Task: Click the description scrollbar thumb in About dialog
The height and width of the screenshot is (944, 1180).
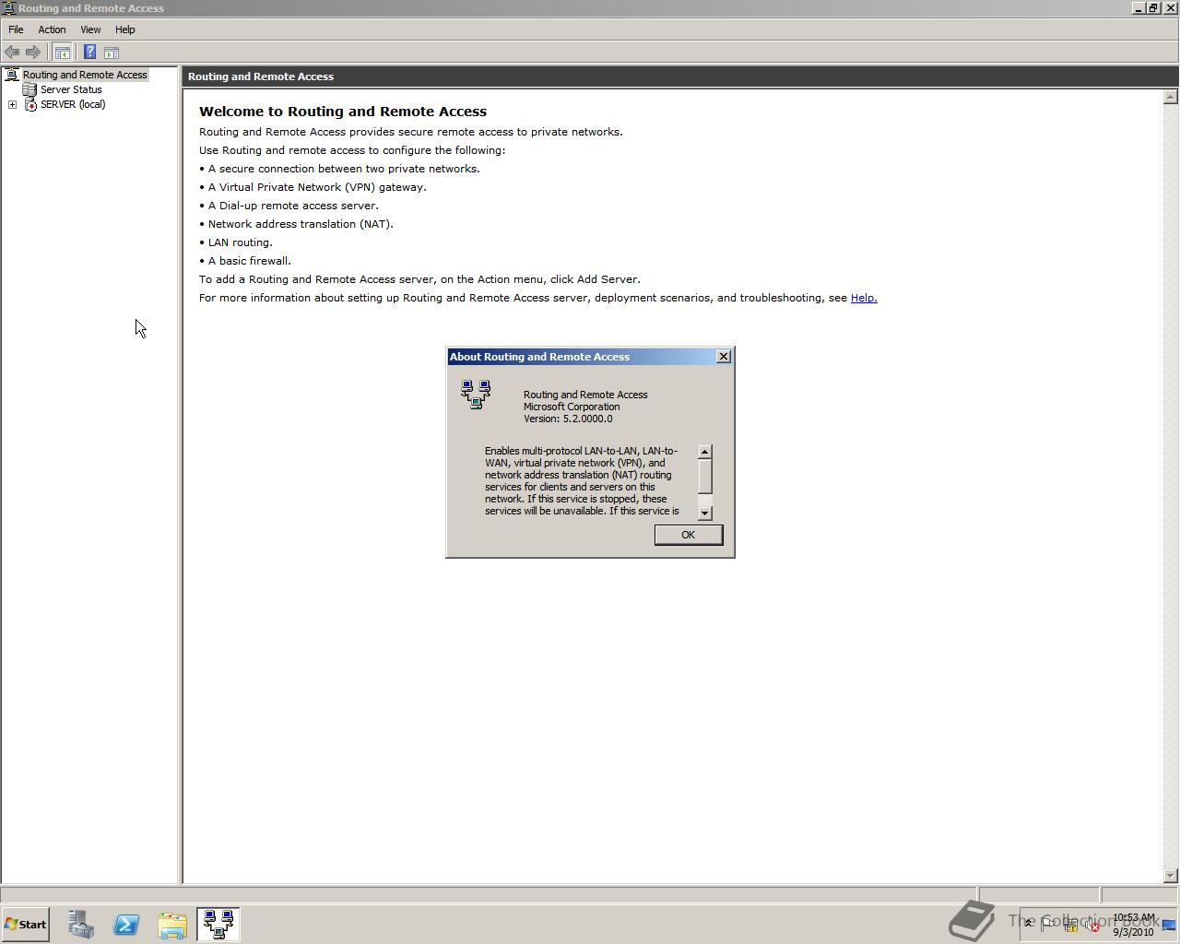Action: (705, 476)
